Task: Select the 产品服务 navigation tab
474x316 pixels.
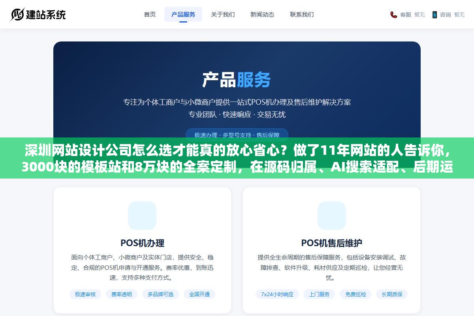Action: [183, 14]
